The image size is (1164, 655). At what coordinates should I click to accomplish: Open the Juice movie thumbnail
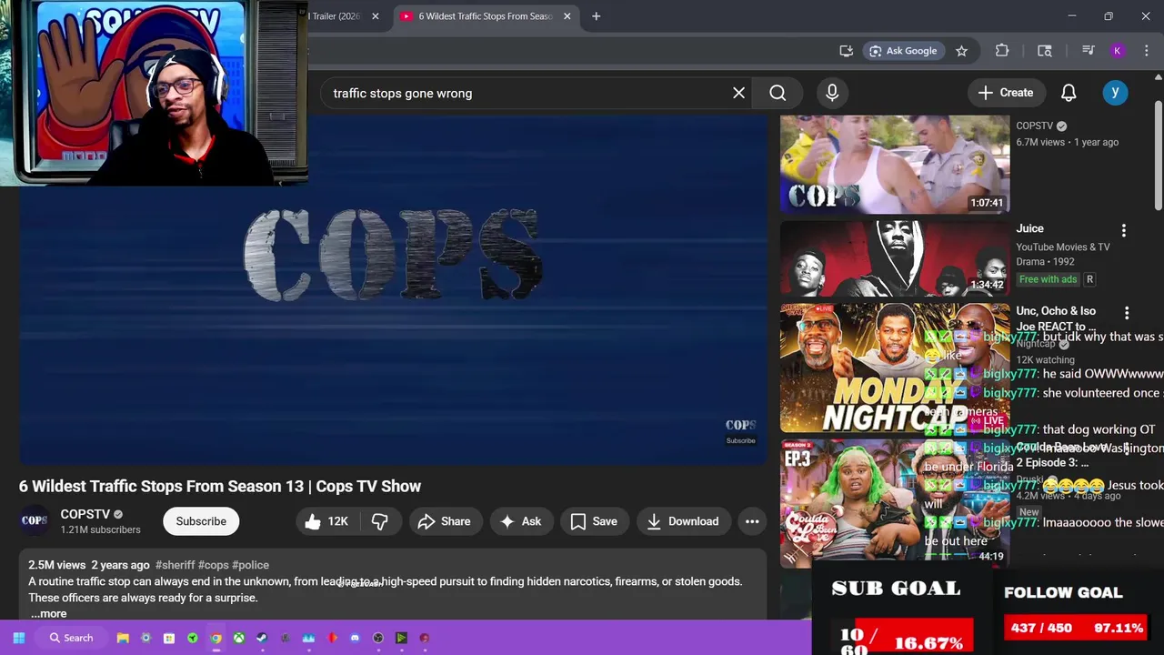[x=895, y=258]
